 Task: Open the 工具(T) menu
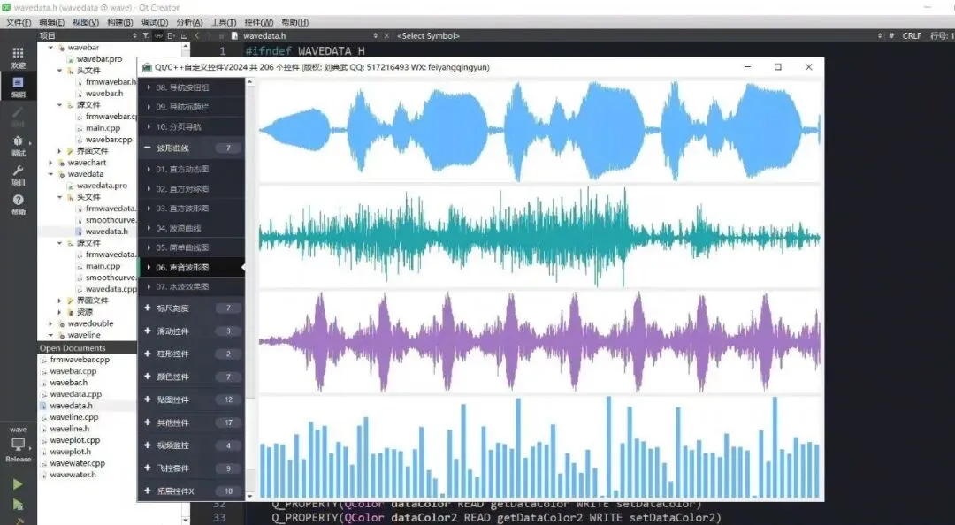(x=224, y=22)
